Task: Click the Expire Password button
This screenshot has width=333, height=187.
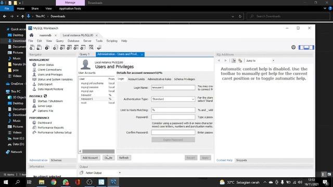Action: [173, 140]
